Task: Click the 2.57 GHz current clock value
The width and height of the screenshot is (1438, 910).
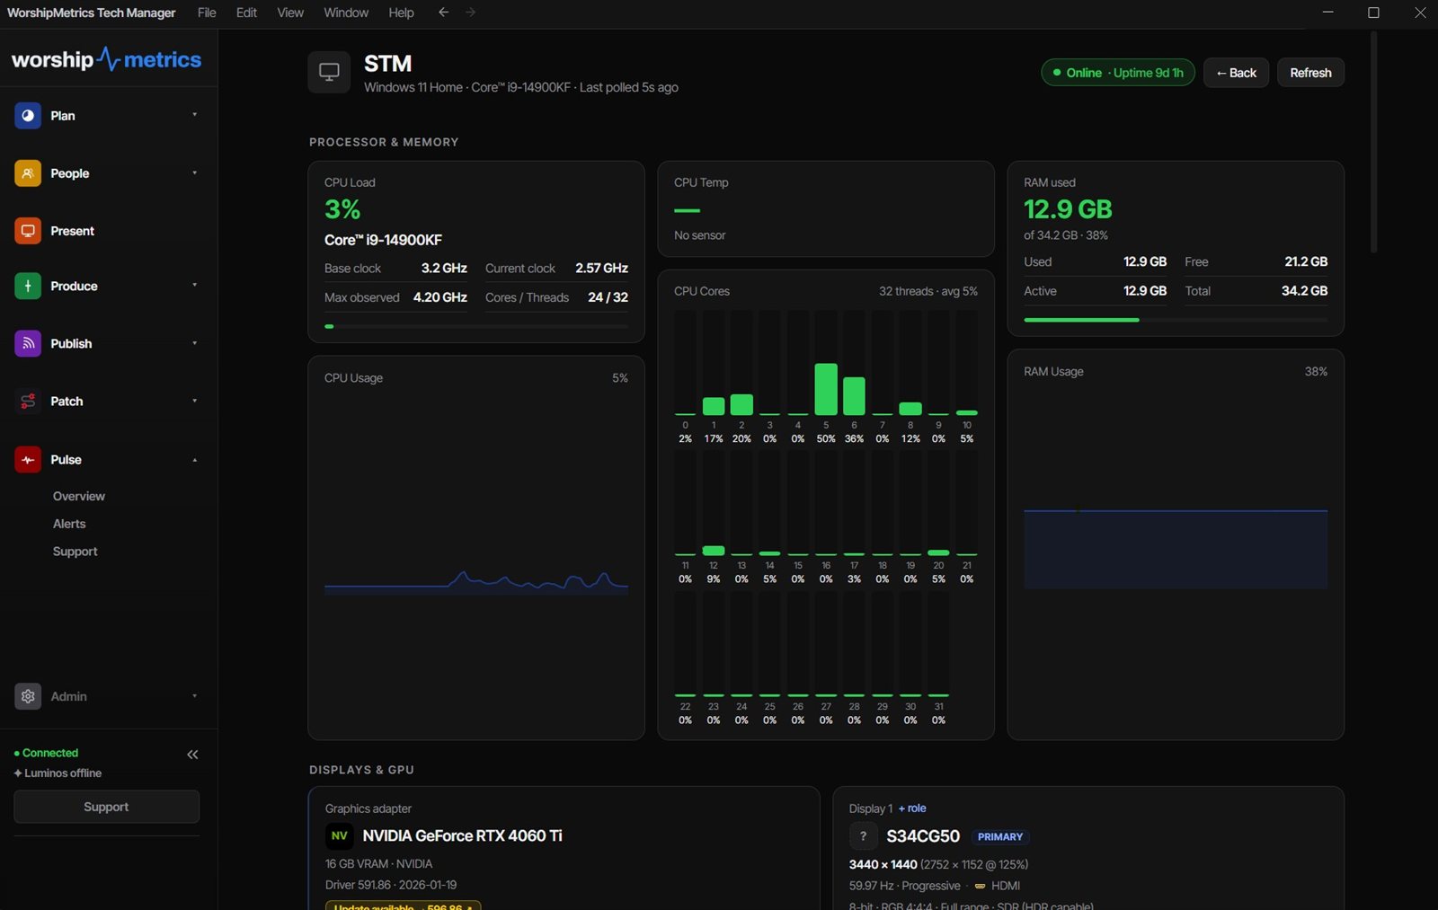Action: click(601, 269)
